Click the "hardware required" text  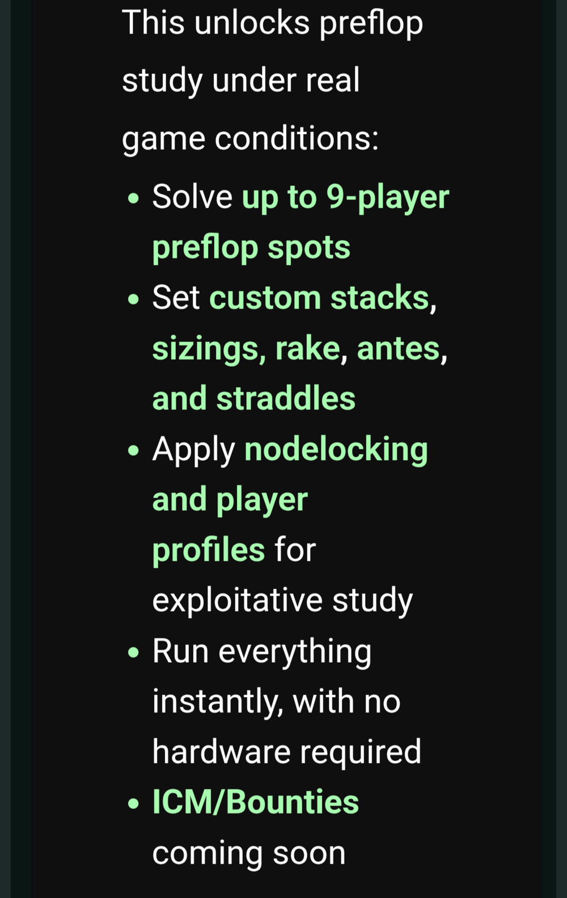click(286, 752)
